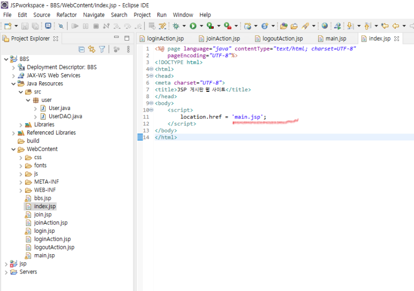Close the index.jsp editor tab
The width and height of the screenshot is (414, 291).
(x=396, y=38)
